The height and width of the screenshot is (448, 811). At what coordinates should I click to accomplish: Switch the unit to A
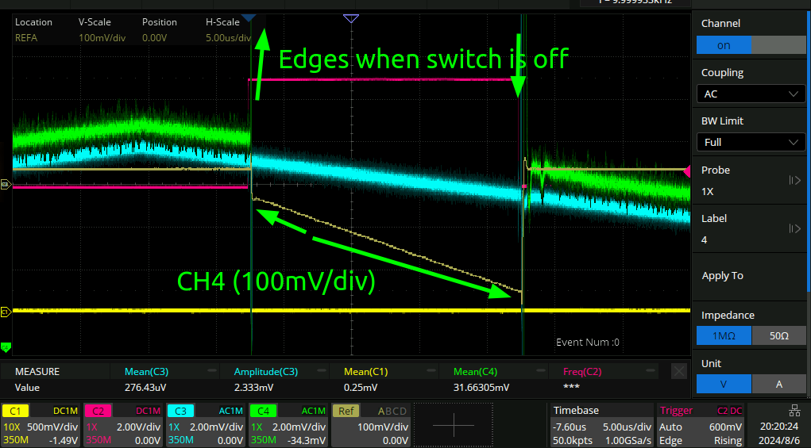pos(778,384)
